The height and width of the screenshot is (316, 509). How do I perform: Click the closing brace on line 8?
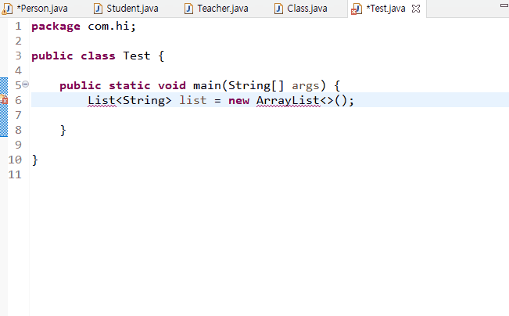[x=63, y=130]
